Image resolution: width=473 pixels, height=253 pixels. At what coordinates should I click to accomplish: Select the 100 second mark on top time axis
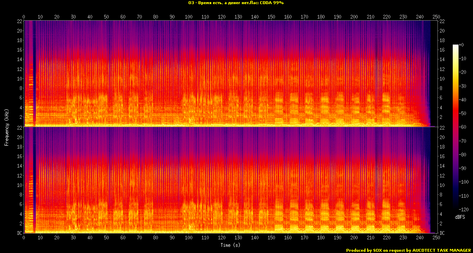click(189, 17)
